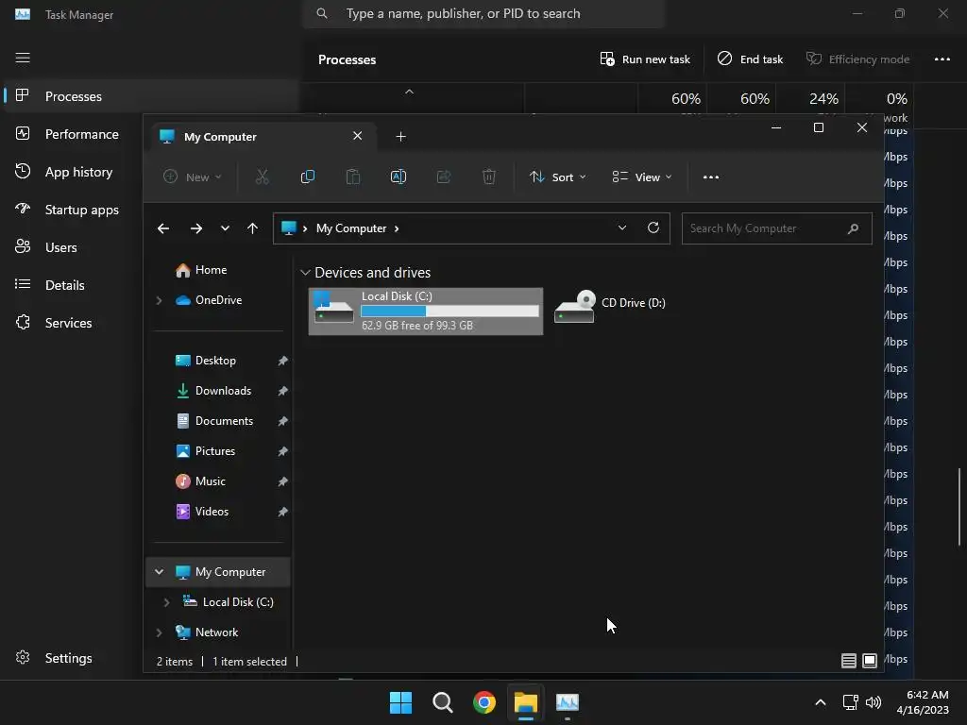Click the breadcrumb chevron after My Computer
The image size is (967, 725).
(x=397, y=228)
